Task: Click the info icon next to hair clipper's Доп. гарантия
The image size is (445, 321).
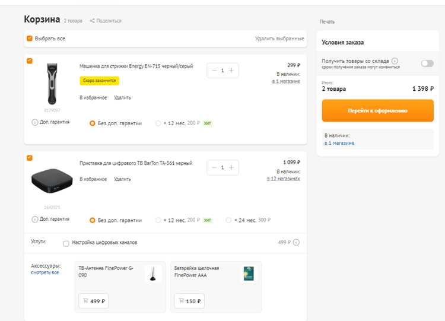Action: [x=34, y=122]
